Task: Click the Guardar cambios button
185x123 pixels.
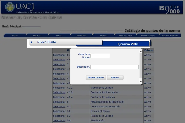Action: tap(96, 77)
